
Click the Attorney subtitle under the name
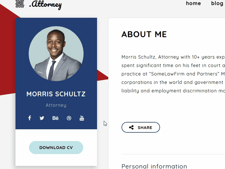[56, 105]
